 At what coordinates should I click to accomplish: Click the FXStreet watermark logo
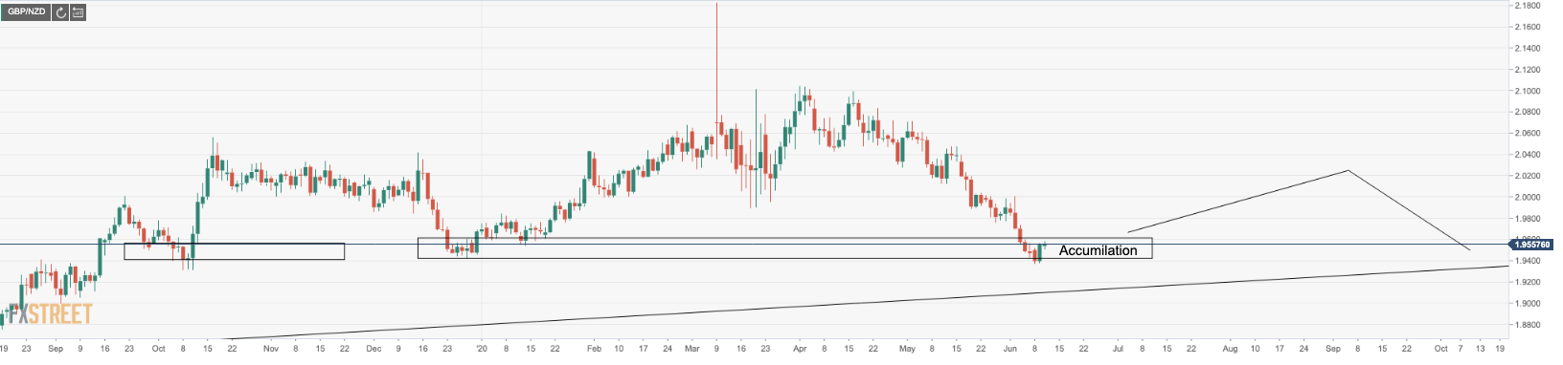(x=50, y=313)
